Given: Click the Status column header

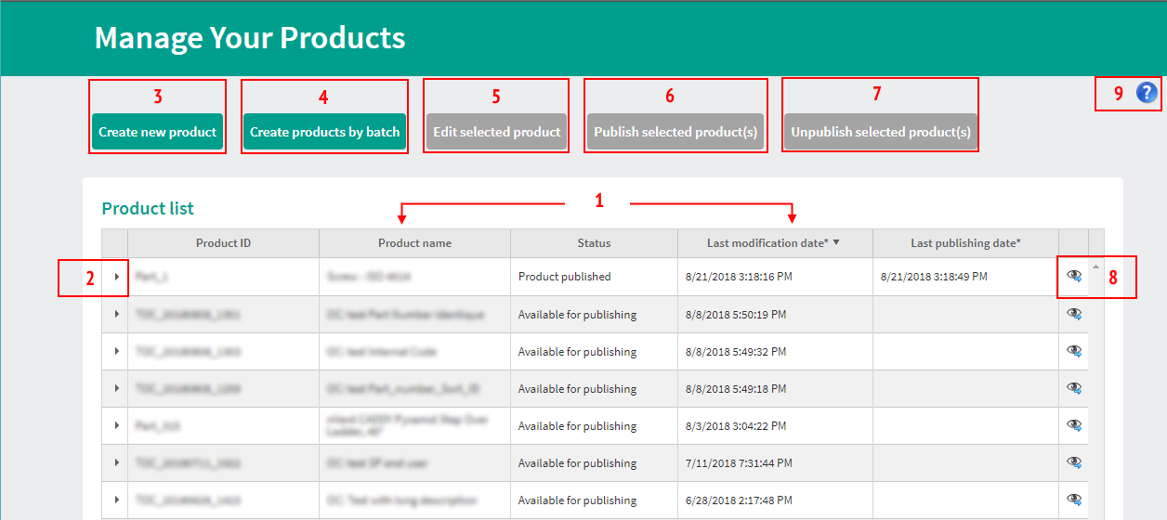Looking at the screenshot, I should [594, 243].
